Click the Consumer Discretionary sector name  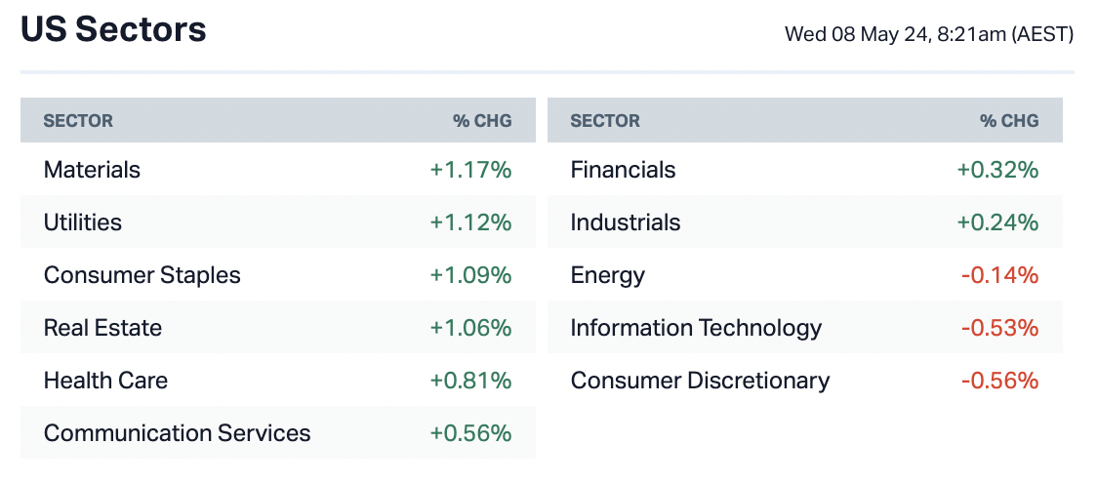tap(700, 381)
